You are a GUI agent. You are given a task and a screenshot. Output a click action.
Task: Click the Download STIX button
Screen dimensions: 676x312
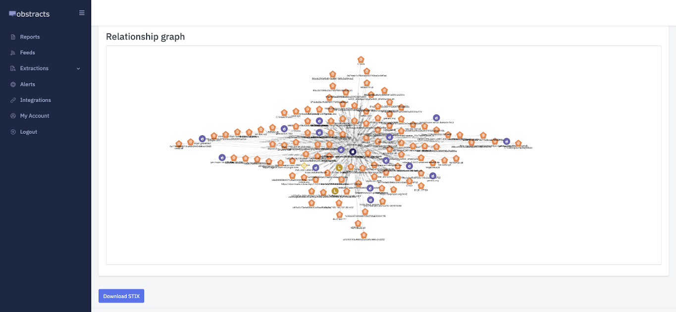click(x=121, y=296)
